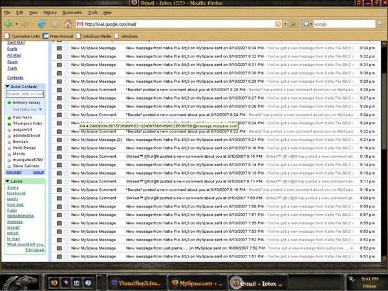The image size is (388, 291).
Task: Collapse the Quick Contacts section
Action: [7, 87]
